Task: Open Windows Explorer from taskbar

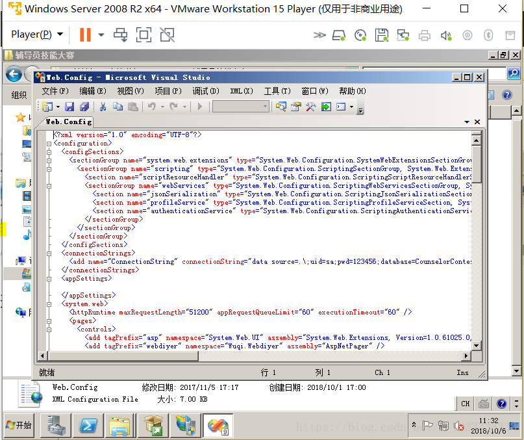Action: (119, 425)
